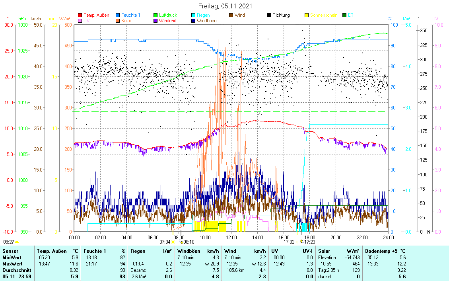Viewport: 449px width, 281px height.
Task: Click the Sensor header in the table
Action: [11, 251]
